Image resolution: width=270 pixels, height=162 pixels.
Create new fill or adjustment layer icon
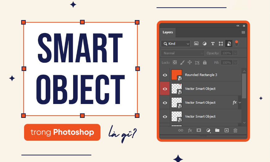coord(208,131)
